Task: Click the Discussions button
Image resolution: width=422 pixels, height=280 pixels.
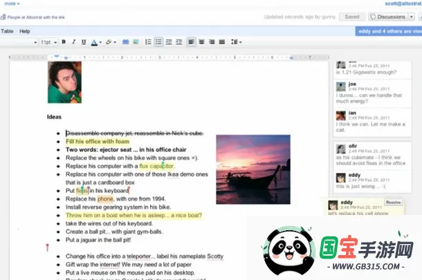Action: pyautogui.click(x=388, y=17)
